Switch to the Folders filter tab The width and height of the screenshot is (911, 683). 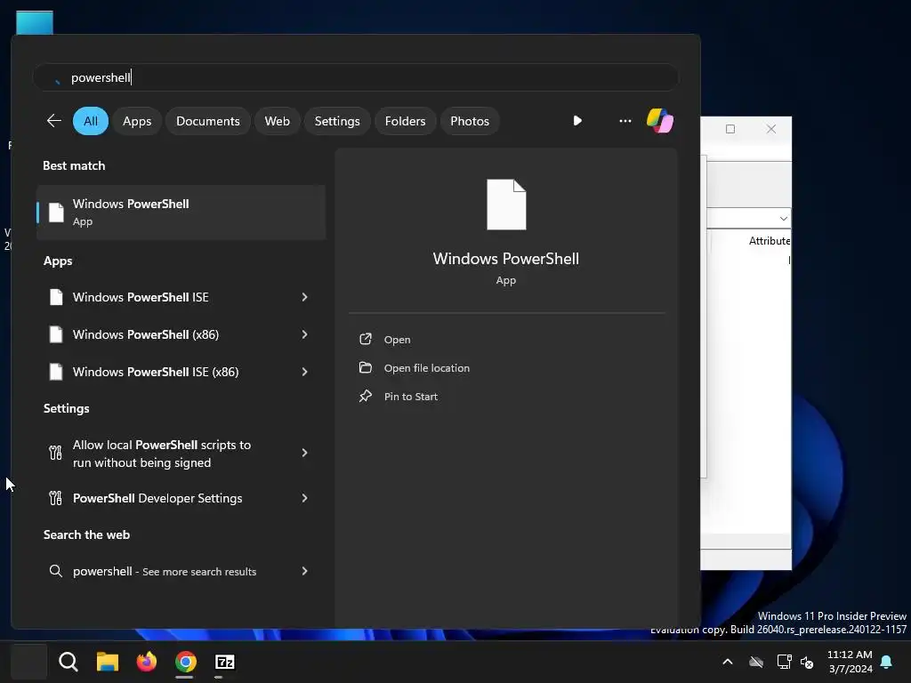click(x=405, y=121)
